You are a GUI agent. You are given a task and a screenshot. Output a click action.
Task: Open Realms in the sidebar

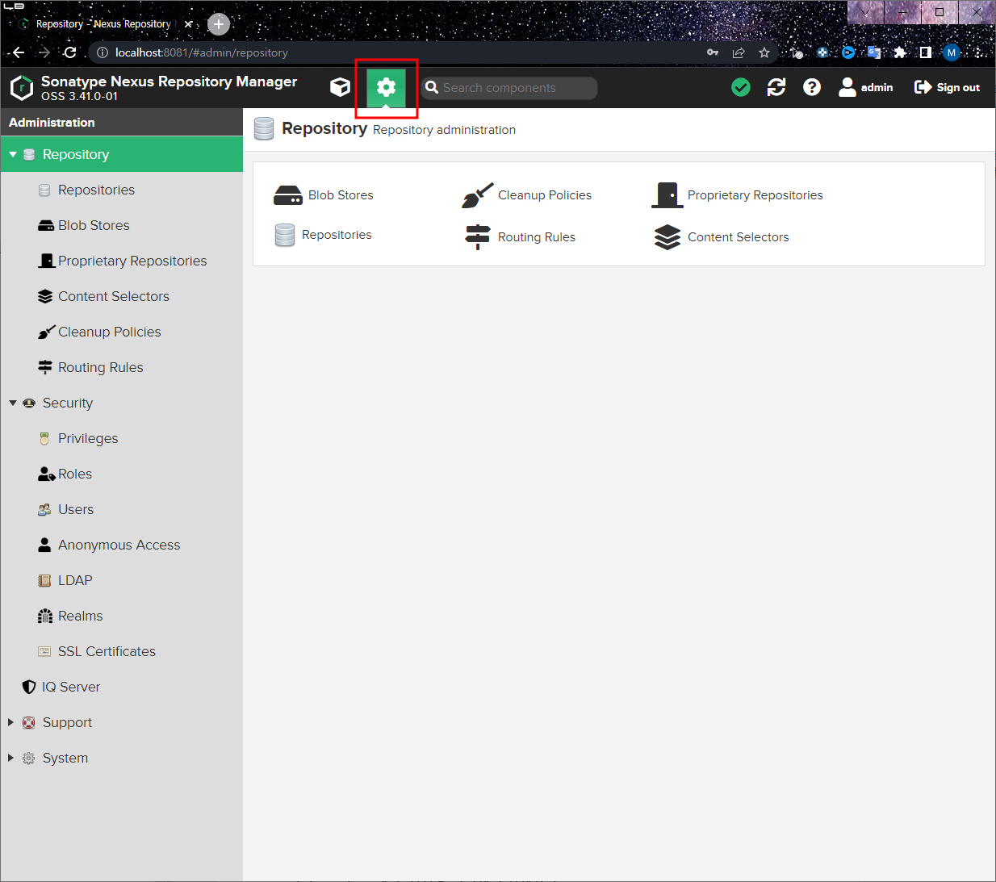(x=122, y=616)
